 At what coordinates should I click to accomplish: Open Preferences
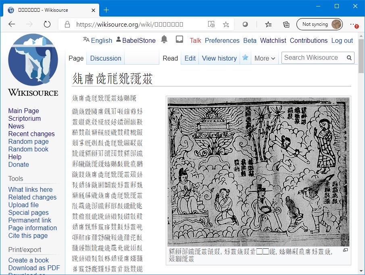(222, 40)
